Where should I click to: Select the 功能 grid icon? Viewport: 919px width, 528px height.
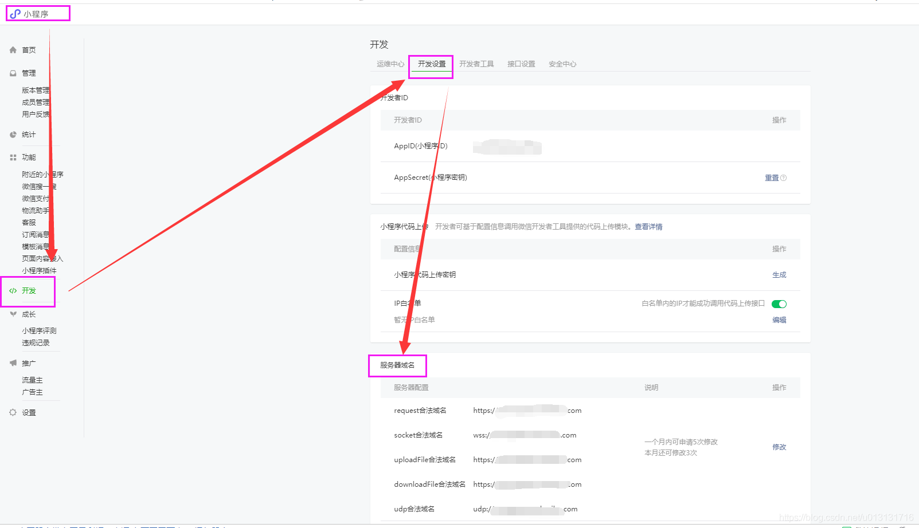(13, 156)
